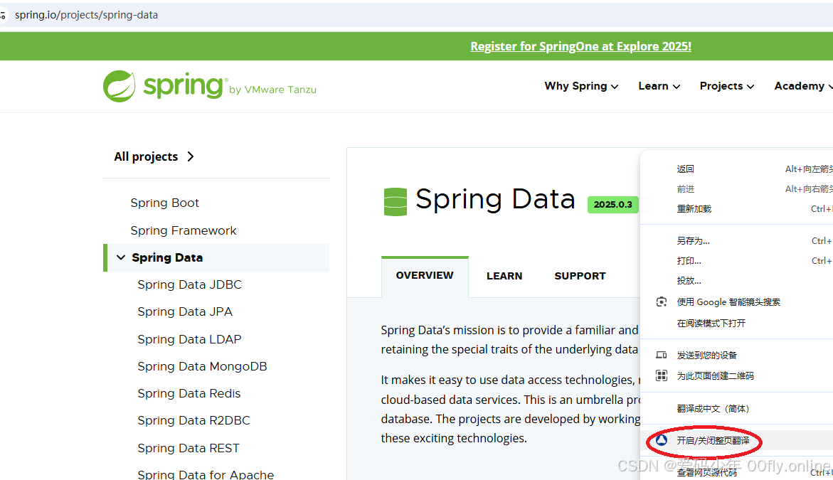
Task: Open Spring Data REST in the sidebar
Action: click(189, 448)
